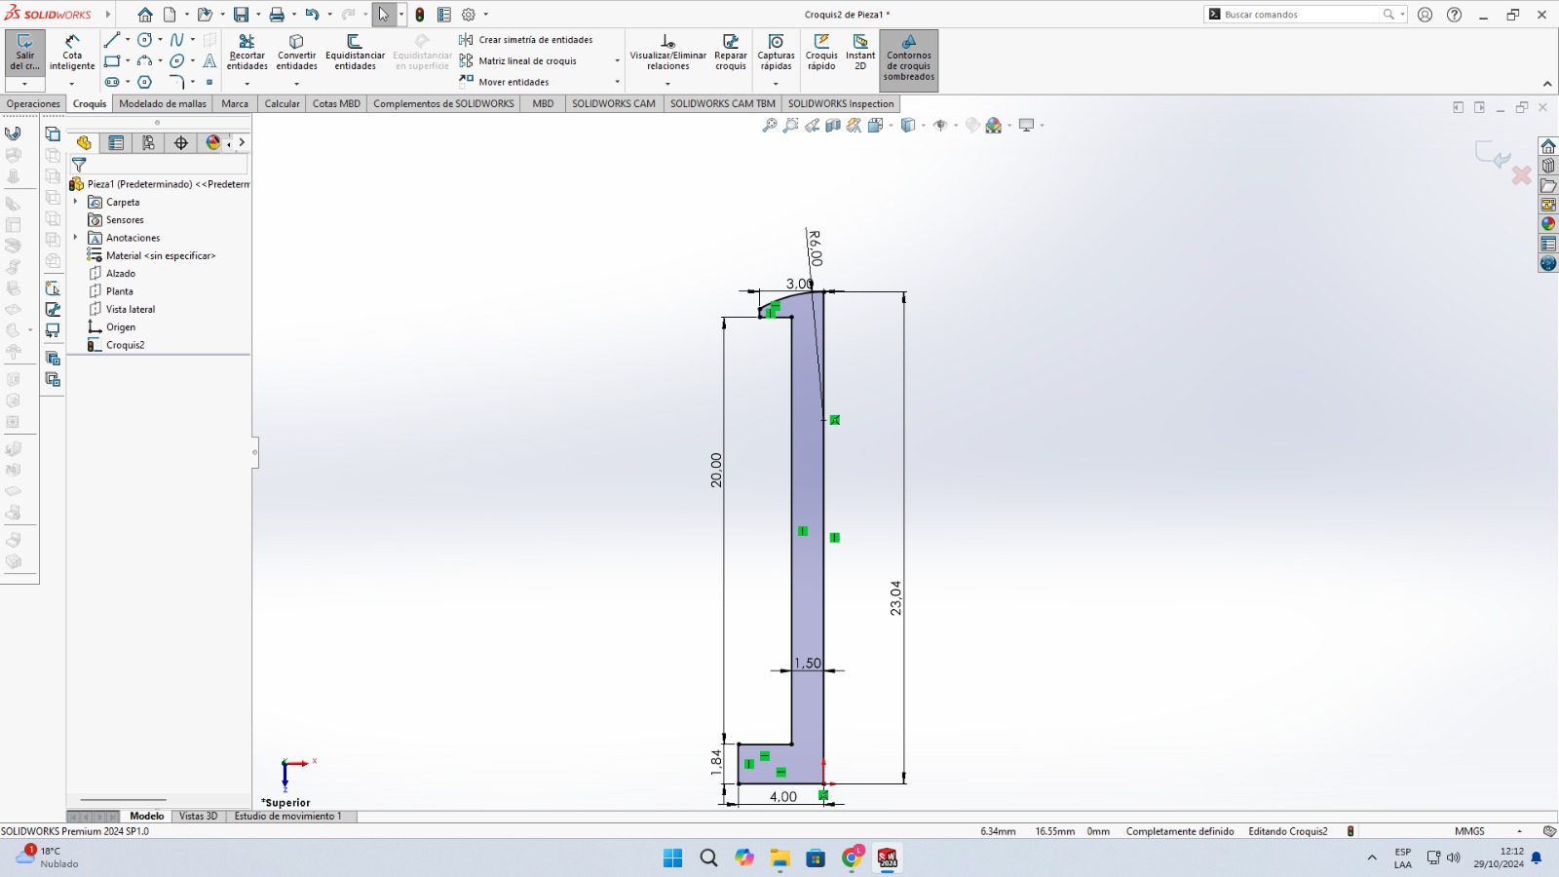Toggle Croquis rápido mode
The image size is (1559, 877).
point(821,53)
